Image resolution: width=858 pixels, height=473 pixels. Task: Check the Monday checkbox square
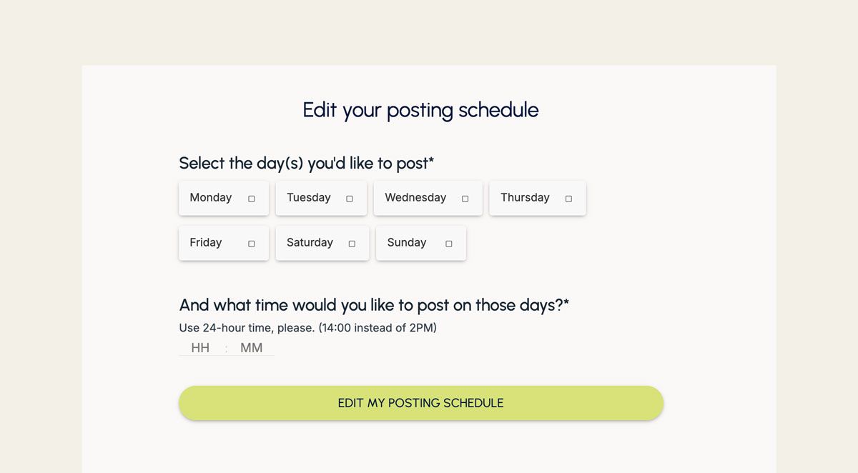tap(252, 199)
